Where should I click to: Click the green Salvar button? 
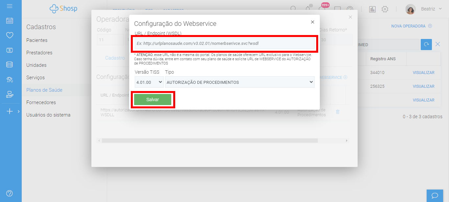tap(153, 100)
